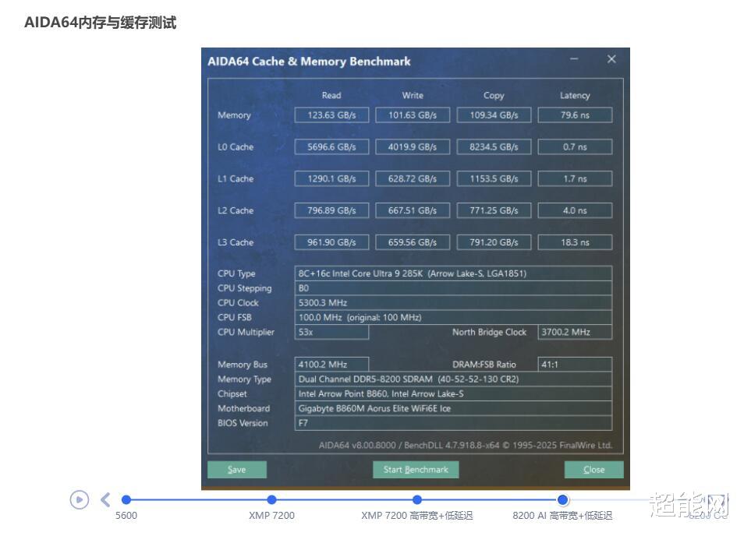Go to the previous slide with the left chevron
The height and width of the screenshot is (536, 744).
tap(105, 500)
